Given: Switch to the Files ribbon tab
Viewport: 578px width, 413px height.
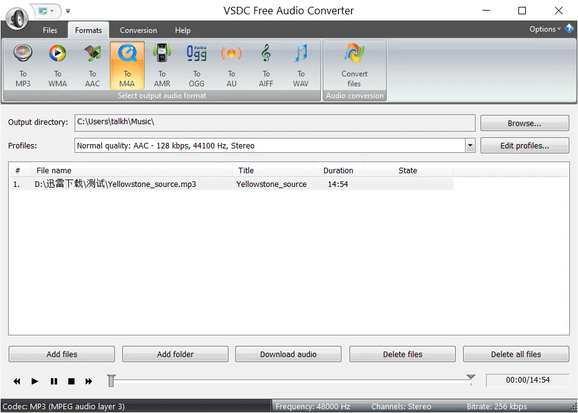Looking at the screenshot, I should [x=50, y=30].
